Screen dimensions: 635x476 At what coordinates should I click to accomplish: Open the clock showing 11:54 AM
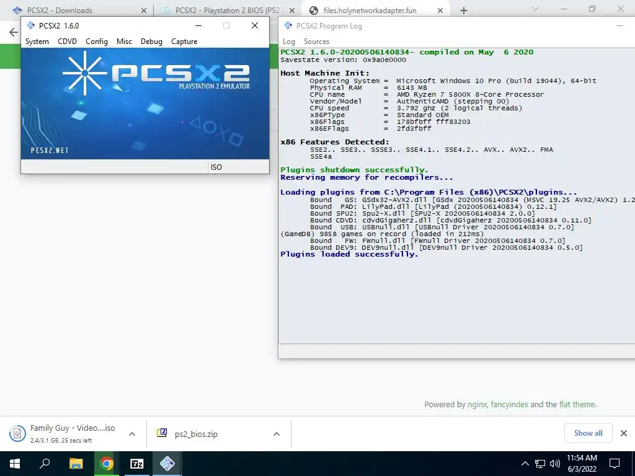(x=582, y=464)
